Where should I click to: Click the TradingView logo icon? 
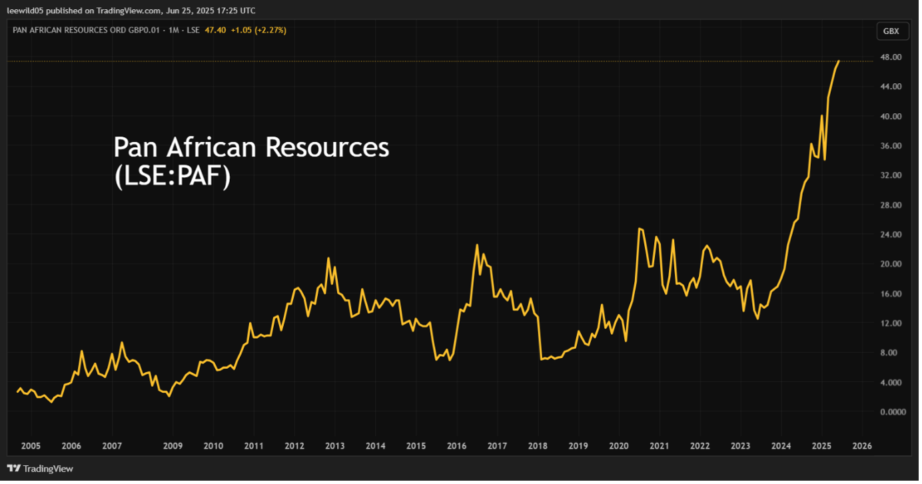[x=13, y=469]
